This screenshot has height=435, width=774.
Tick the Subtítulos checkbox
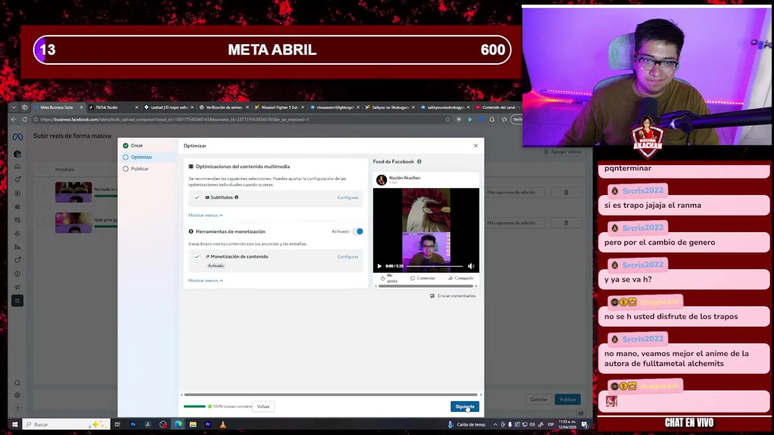tap(197, 198)
